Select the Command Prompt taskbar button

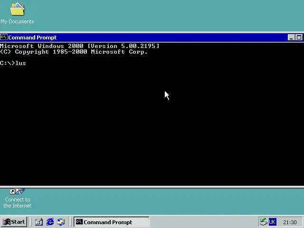pyautogui.click(x=112, y=222)
